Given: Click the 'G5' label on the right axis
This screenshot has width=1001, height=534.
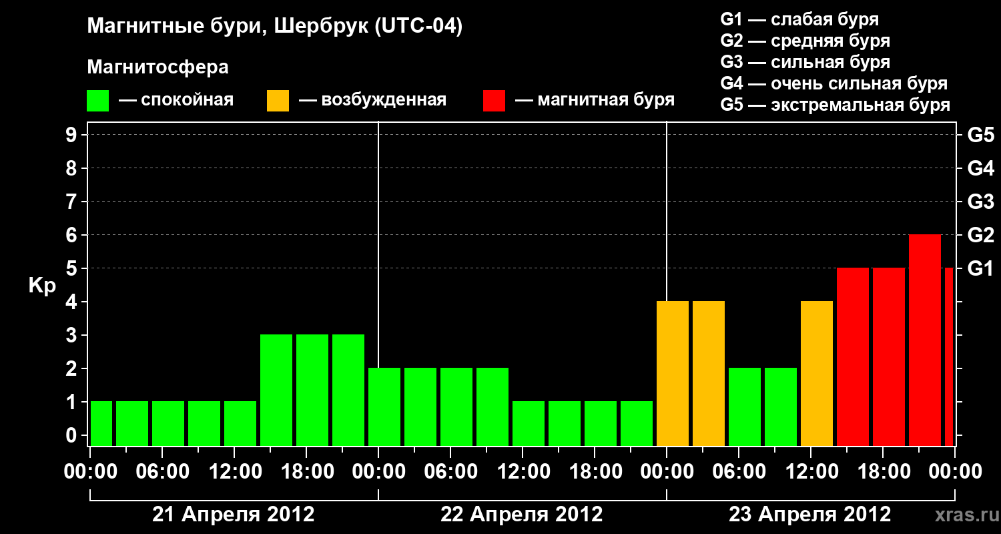Looking at the screenshot, I should 981,135.
